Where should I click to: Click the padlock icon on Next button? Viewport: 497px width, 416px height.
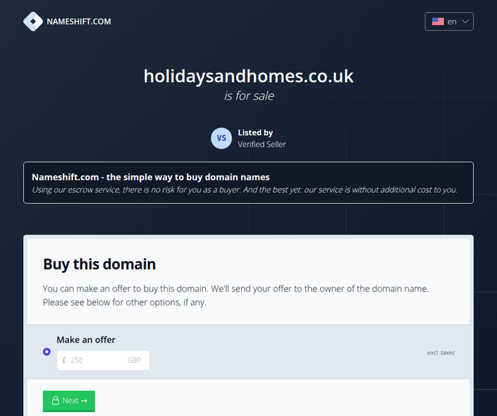(55, 401)
